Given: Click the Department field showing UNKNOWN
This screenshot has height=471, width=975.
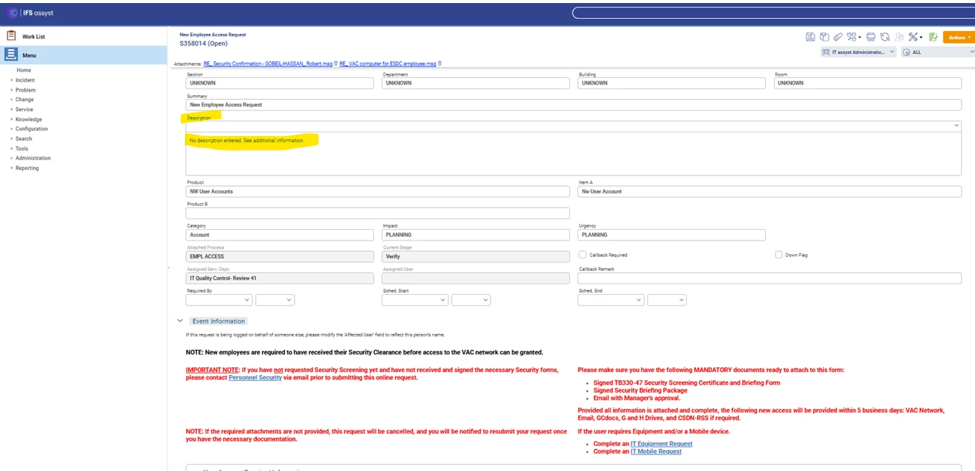Looking at the screenshot, I should 475,83.
